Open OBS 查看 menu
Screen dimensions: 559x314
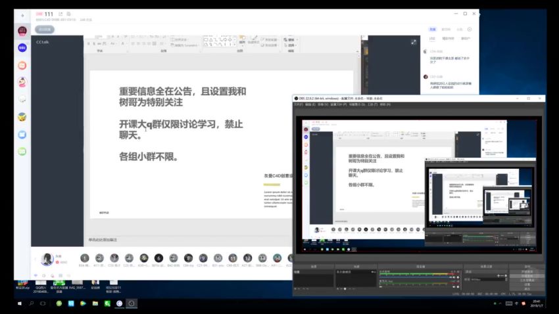(x=323, y=104)
